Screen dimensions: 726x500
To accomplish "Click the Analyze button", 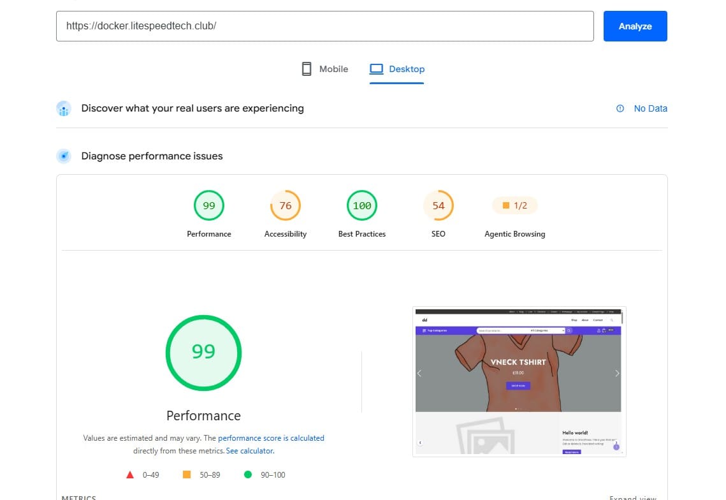I will [635, 26].
